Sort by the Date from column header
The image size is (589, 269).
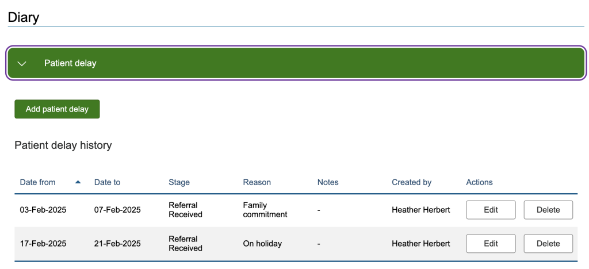(38, 182)
